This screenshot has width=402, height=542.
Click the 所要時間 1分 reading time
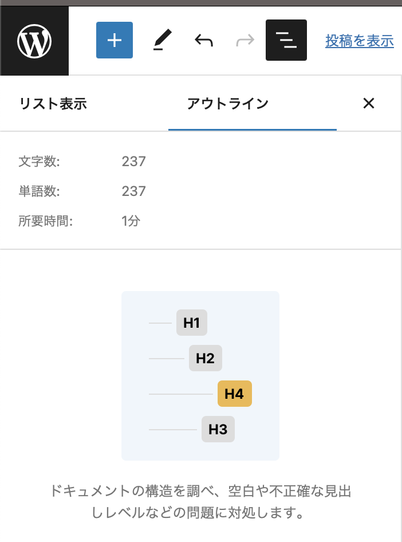[131, 221]
